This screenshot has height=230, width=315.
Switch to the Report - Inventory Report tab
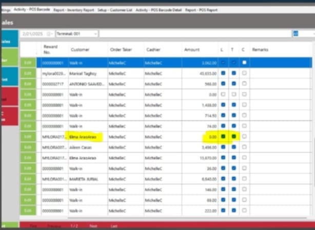click(73, 9)
